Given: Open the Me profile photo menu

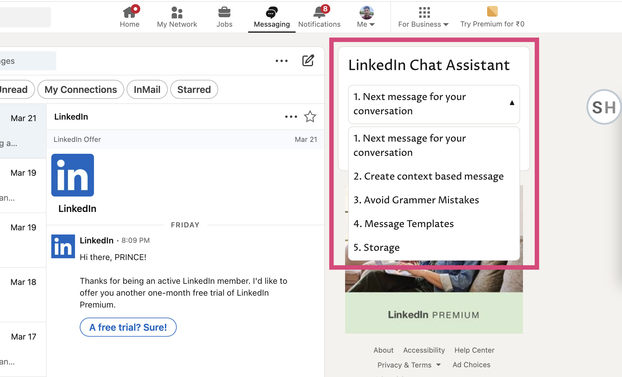Looking at the screenshot, I should [x=366, y=17].
